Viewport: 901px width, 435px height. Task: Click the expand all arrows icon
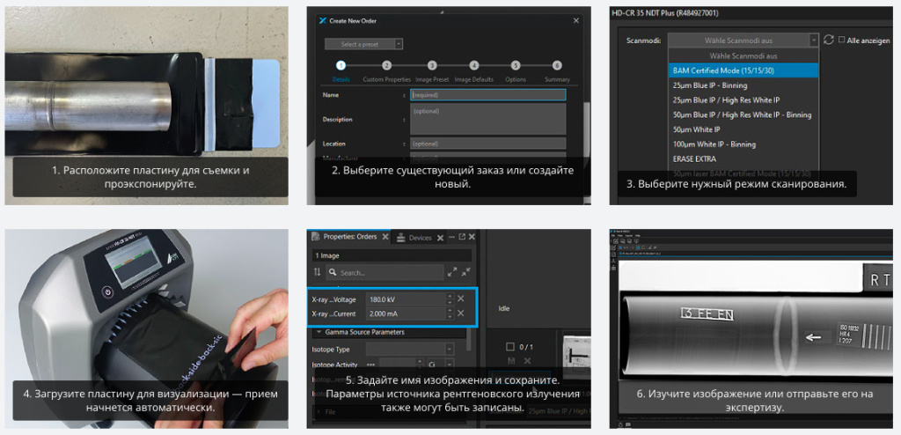click(x=452, y=272)
